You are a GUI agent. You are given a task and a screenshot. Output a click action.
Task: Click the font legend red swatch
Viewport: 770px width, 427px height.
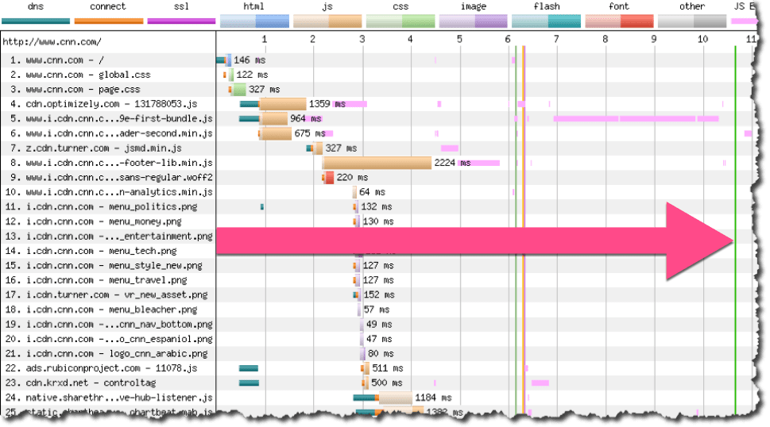coord(619,21)
